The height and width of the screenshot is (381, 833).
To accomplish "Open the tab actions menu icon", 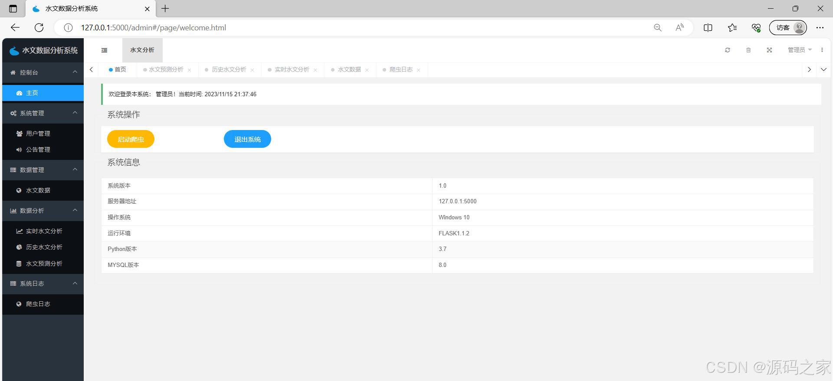I will (x=13, y=8).
